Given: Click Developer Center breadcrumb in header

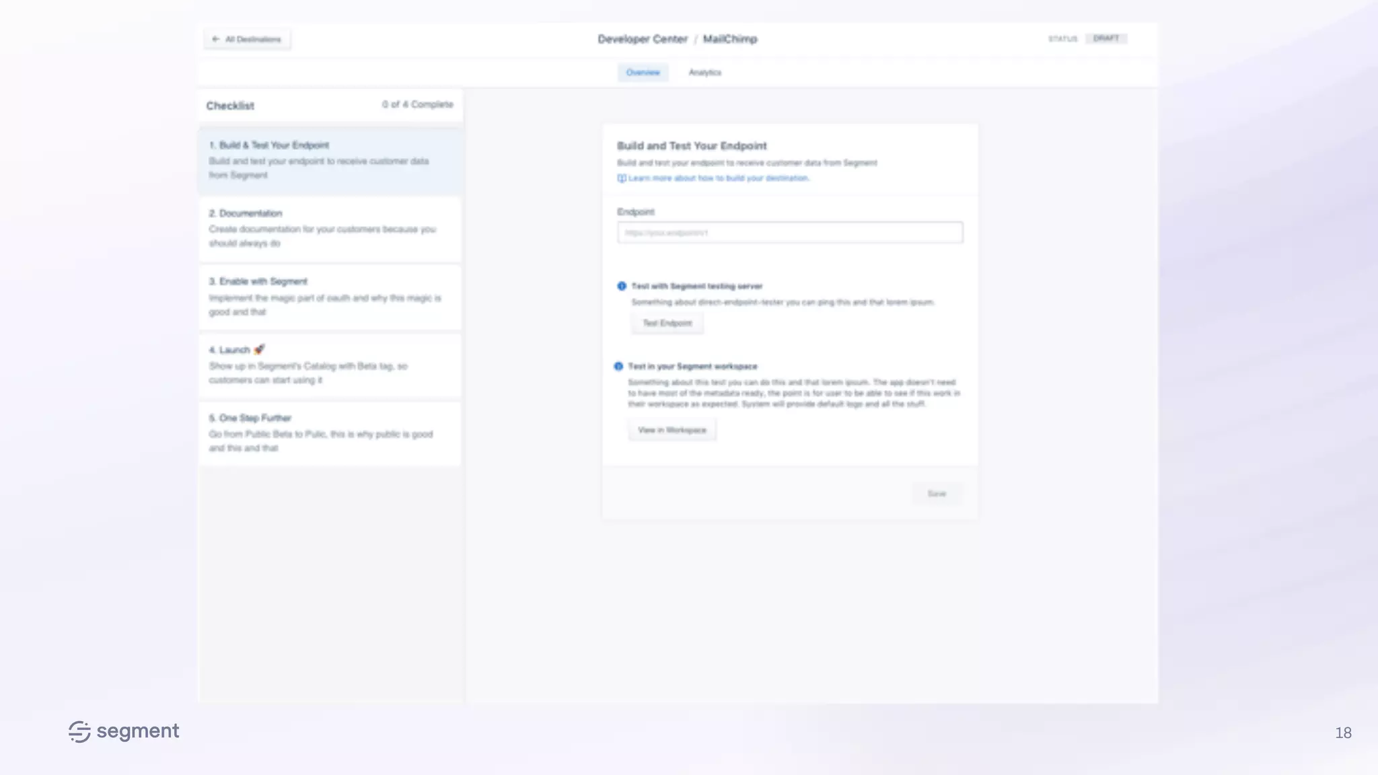Looking at the screenshot, I should coord(642,39).
